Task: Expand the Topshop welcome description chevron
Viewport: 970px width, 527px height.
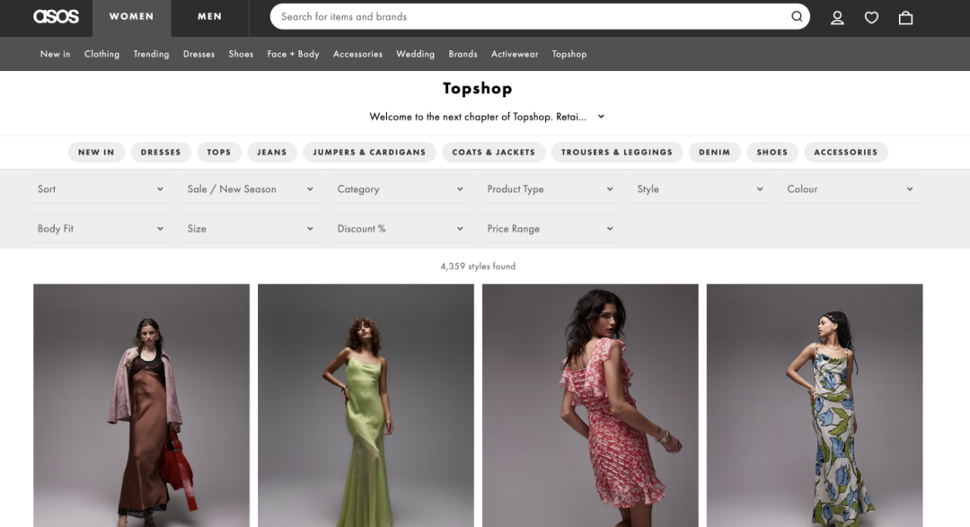Action: [x=601, y=117]
